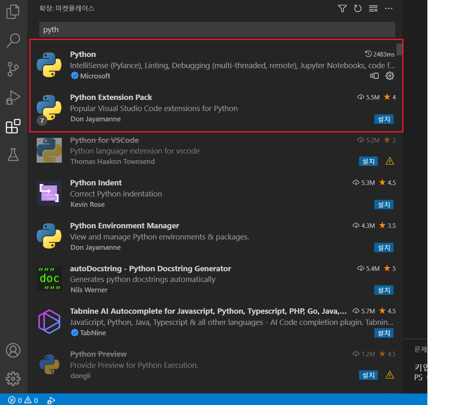Image resolution: width=462 pixels, height=405 pixels.
Task: Click warnings count in status bar
Action: point(31,400)
